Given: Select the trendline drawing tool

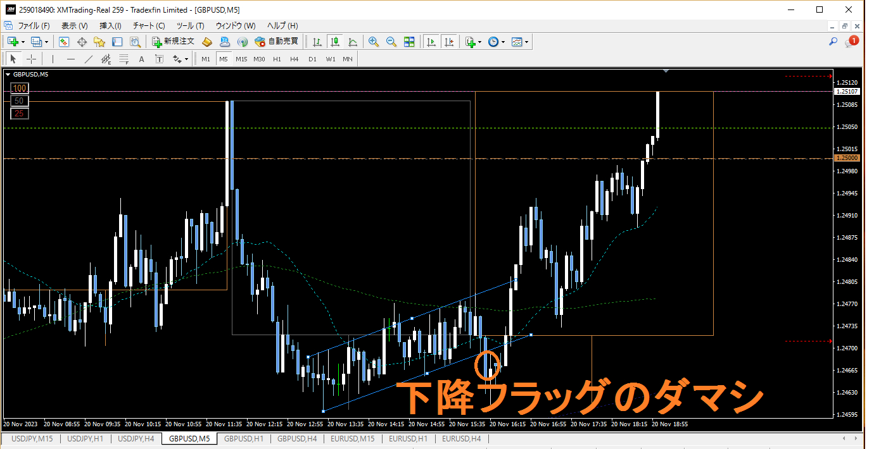Looking at the screenshot, I should [x=89, y=59].
